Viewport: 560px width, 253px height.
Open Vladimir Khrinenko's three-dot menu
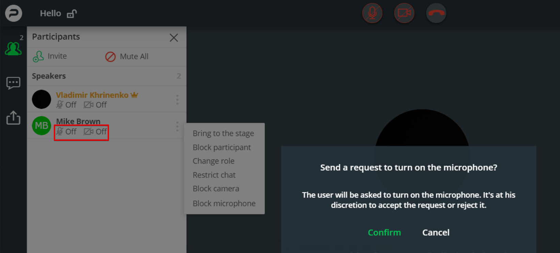[177, 100]
